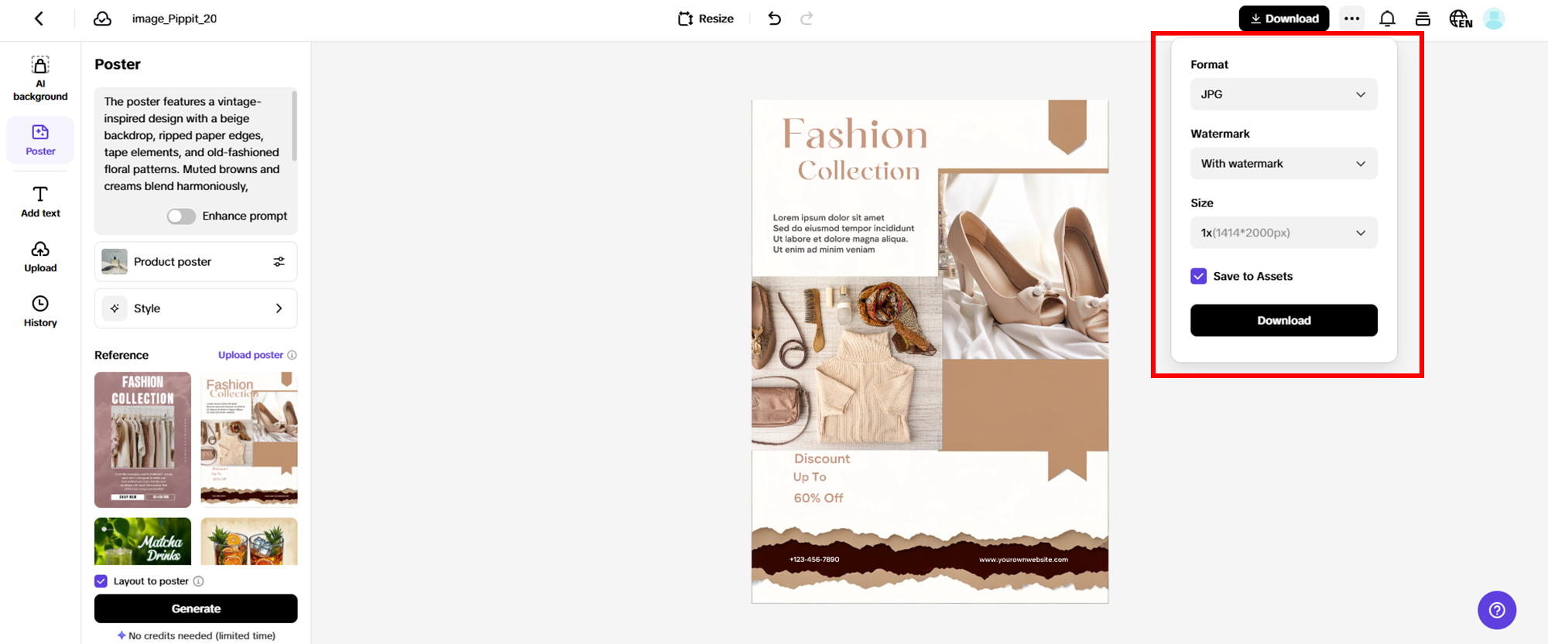Open the stacked layers icon in header
This screenshot has width=1548, height=644.
point(1423,19)
